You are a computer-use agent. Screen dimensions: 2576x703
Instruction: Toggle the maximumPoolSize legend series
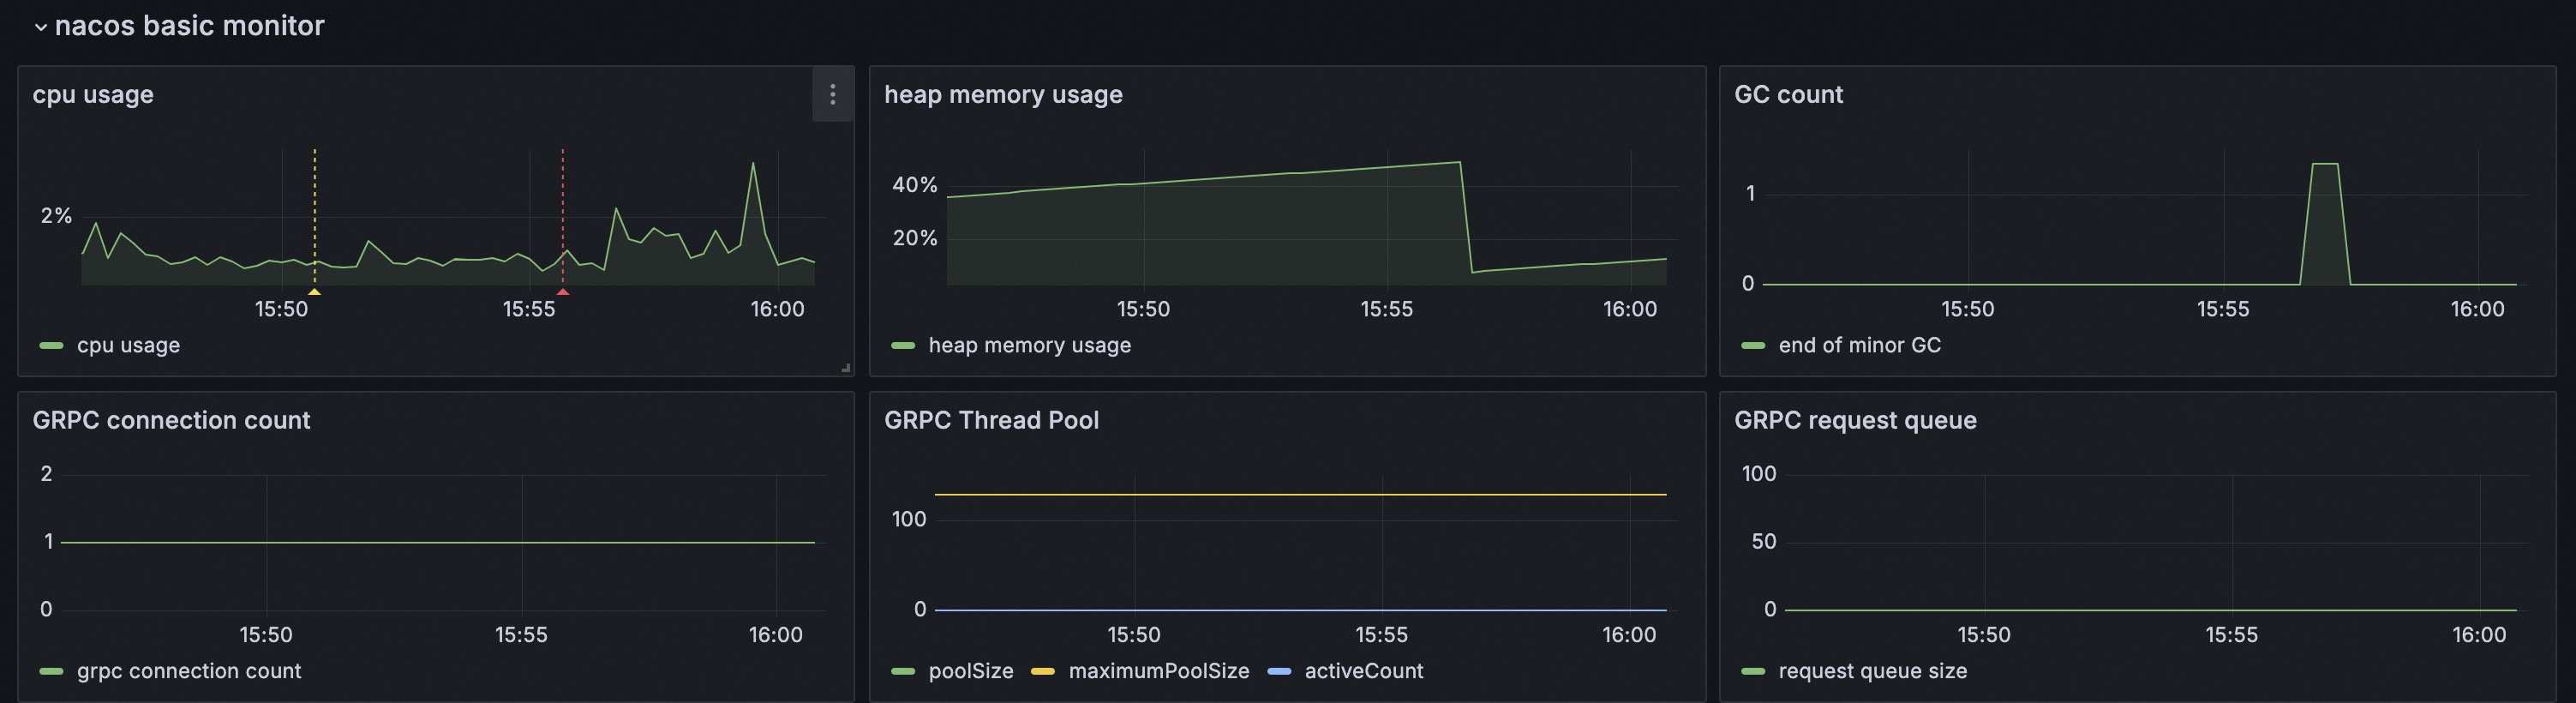[x=1159, y=671]
